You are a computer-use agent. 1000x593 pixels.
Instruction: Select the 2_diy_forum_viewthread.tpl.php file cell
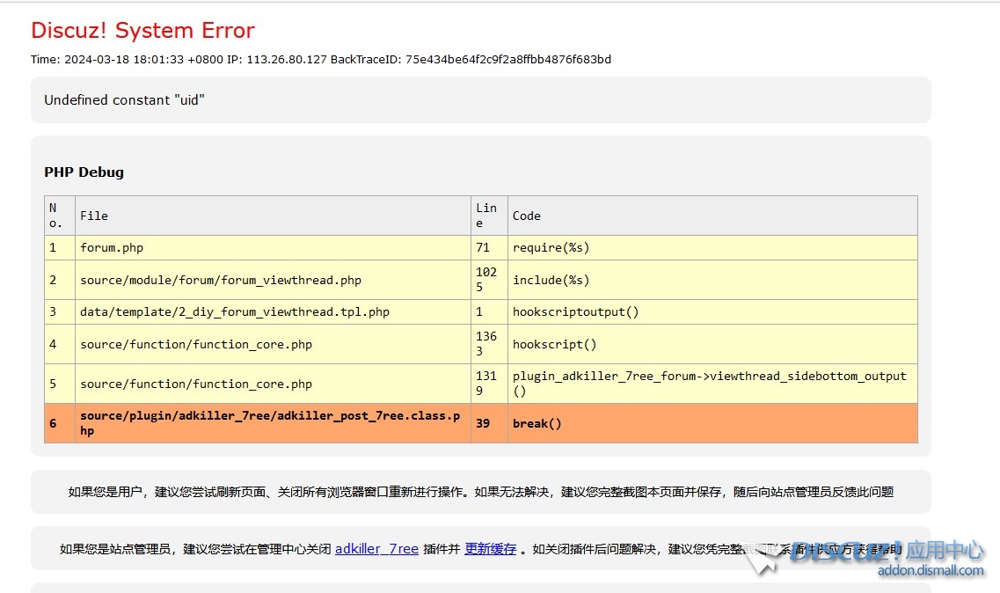point(235,312)
